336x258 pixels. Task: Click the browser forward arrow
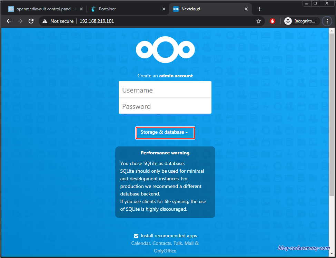pos(20,21)
